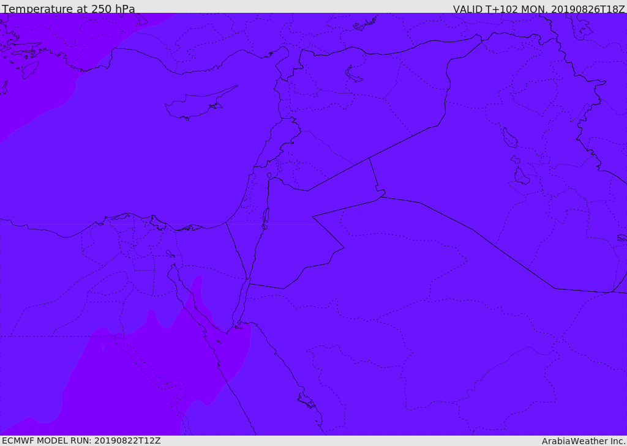Click the 'ECMWF MODEL RUN: 20190822T12Z' text

(x=81, y=440)
